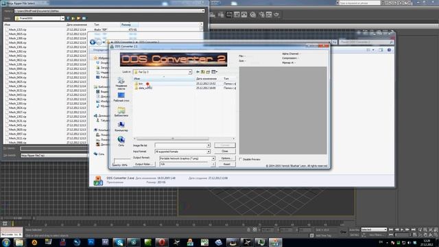Select the bin folder in DDS Converter
This screenshot has width=439, height=247.
tap(140, 84)
